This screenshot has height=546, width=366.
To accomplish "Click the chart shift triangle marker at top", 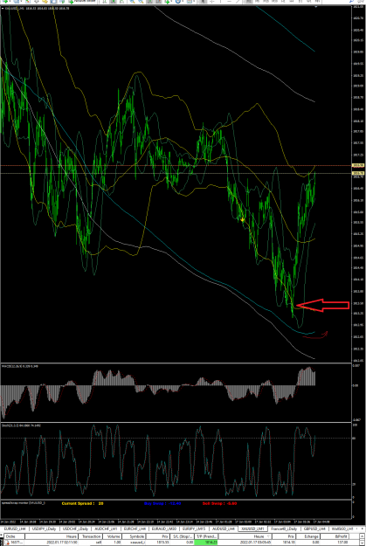I will click(316, 6).
